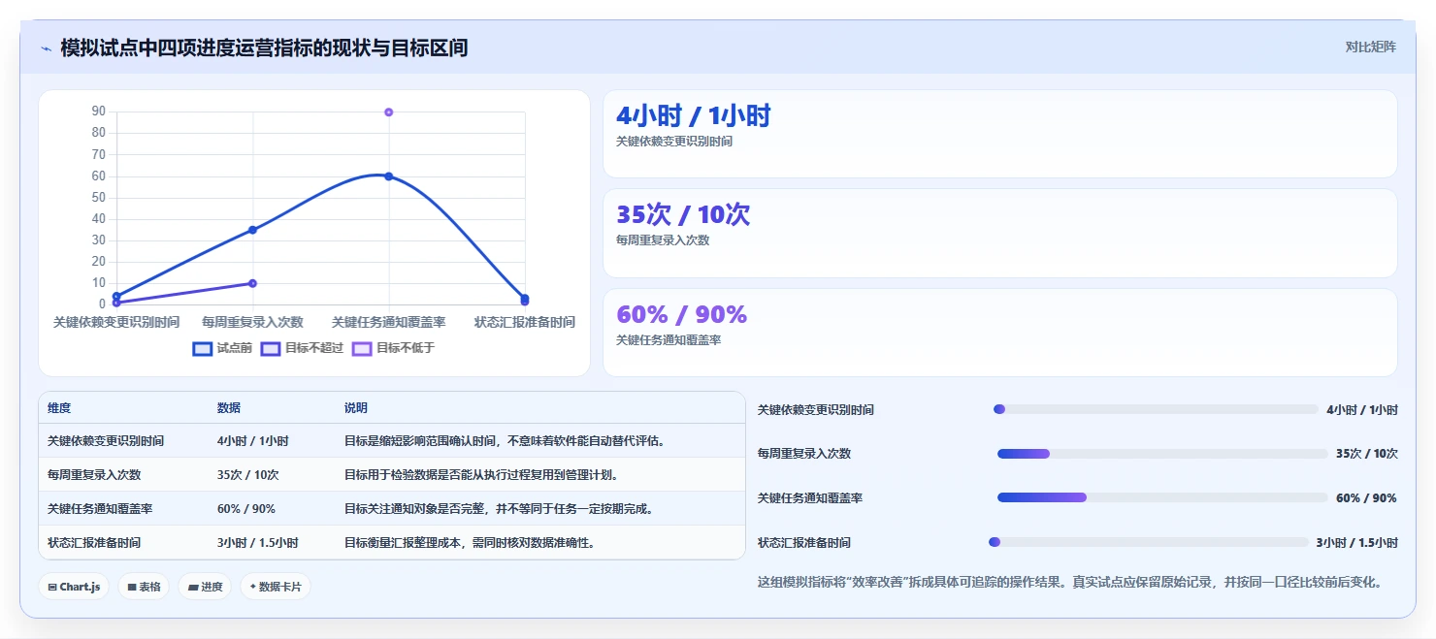The height and width of the screenshot is (639, 1436).
Task: Click the chart x-axis label 关键任务通知覆盖率
Action: point(388,322)
